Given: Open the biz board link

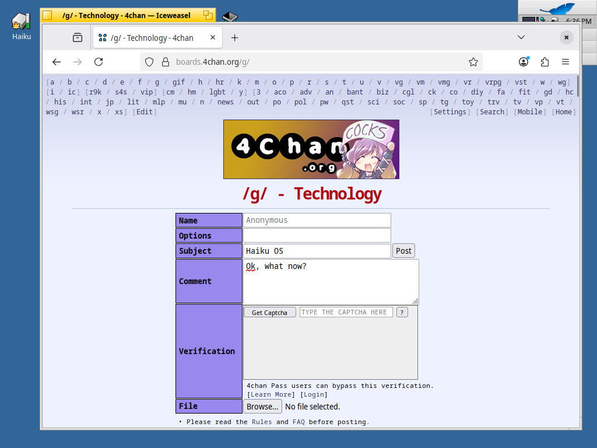Looking at the screenshot, I should pos(382,92).
